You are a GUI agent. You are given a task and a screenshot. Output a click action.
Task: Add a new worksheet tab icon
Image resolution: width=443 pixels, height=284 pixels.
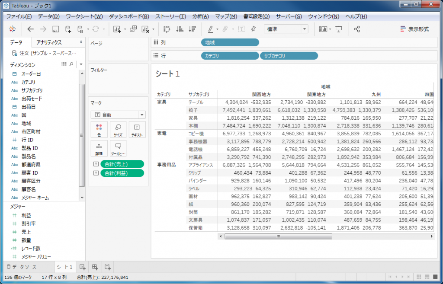coord(82,267)
